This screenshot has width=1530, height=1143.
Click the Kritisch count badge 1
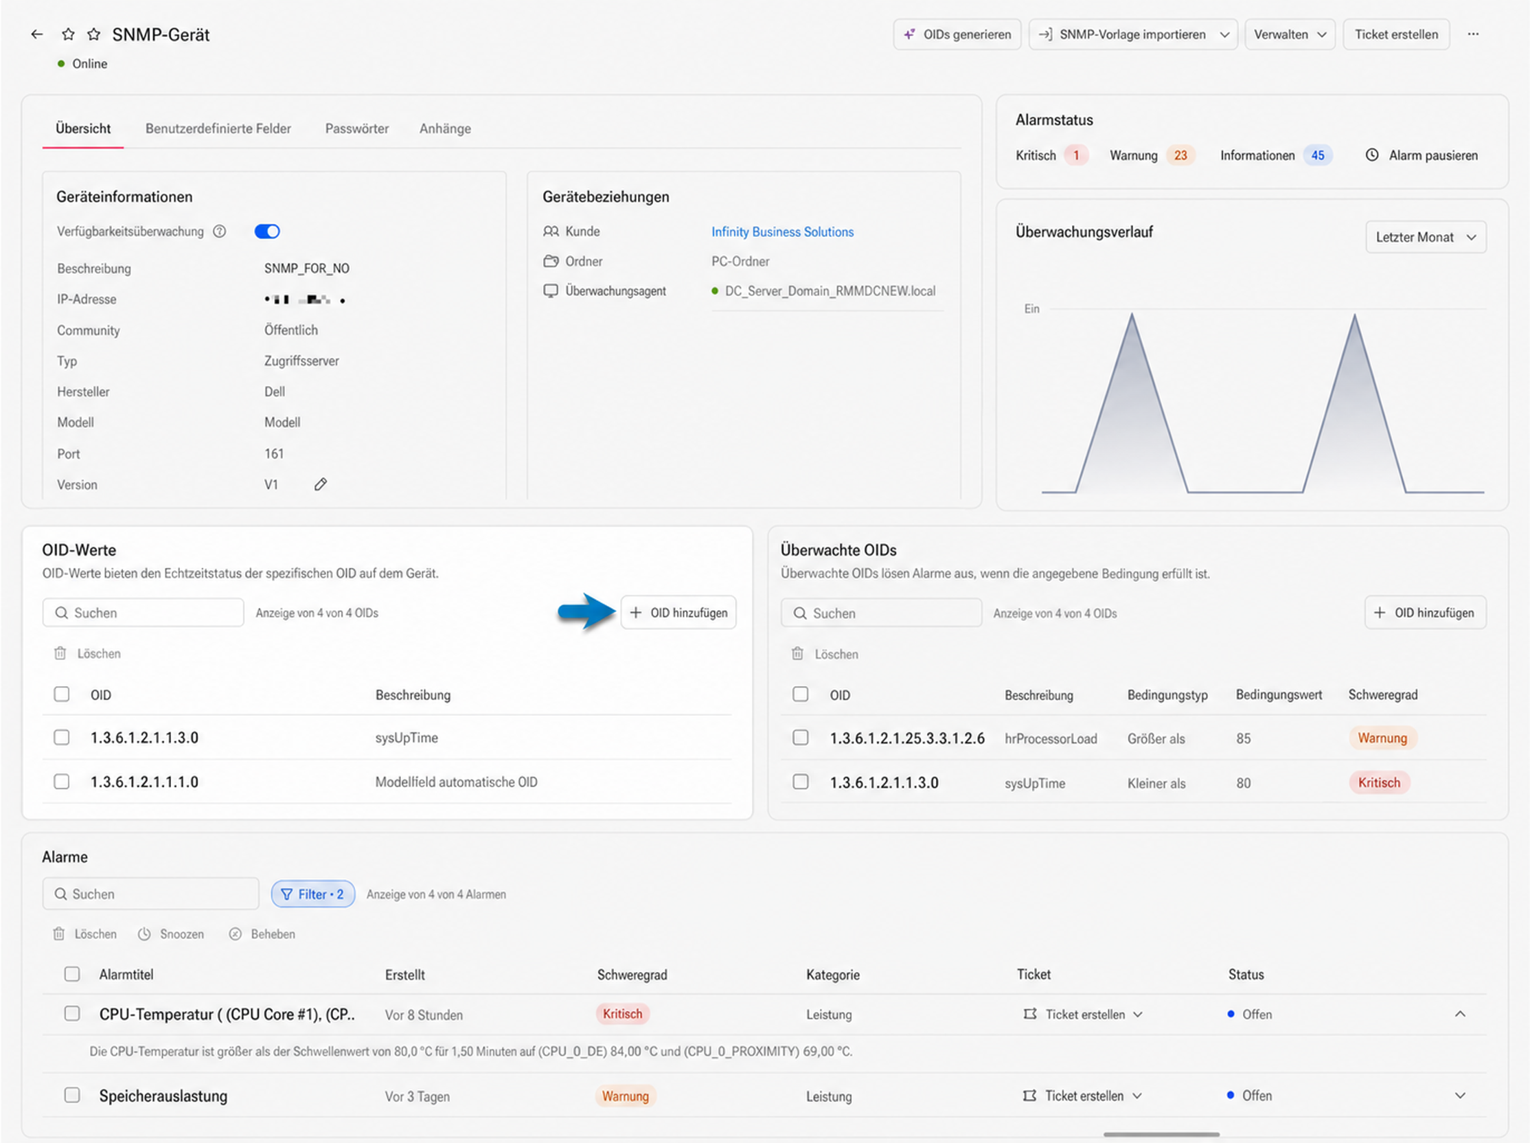[x=1075, y=155]
